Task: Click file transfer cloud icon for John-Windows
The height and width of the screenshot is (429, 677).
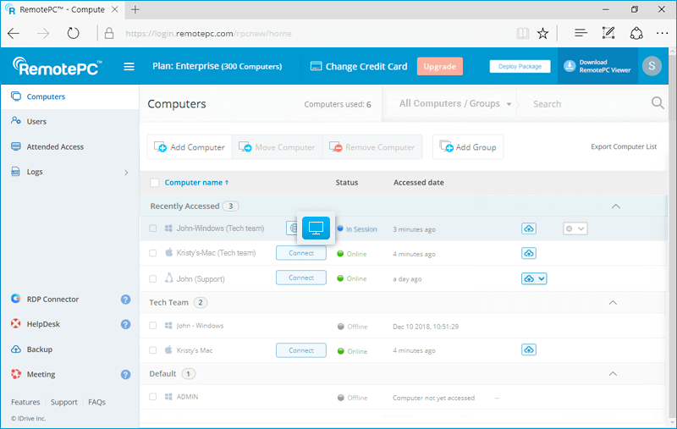Action: 529,228
